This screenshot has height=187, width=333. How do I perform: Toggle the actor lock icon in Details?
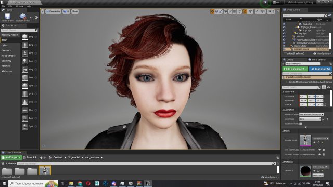pos(330,64)
